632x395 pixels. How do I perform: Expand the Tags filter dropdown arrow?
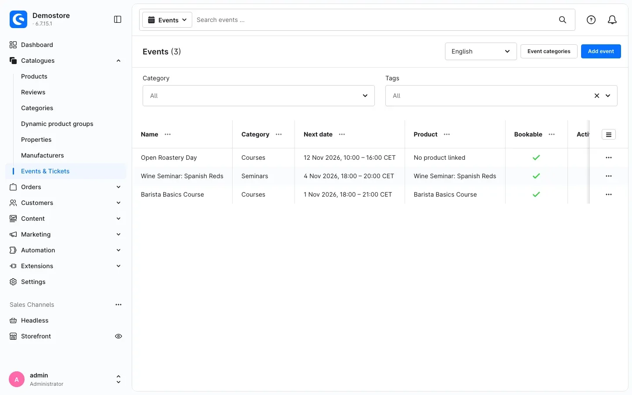[x=608, y=96]
